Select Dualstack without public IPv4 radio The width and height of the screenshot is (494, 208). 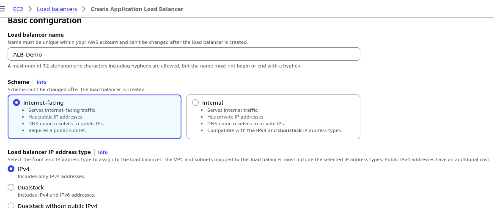coord(11,206)
